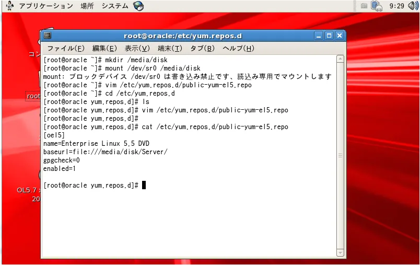The width and height of the screenshot is (420, 265).
Task: Open the タブ(B) terminal menu
Action: (x=202, y=48)
